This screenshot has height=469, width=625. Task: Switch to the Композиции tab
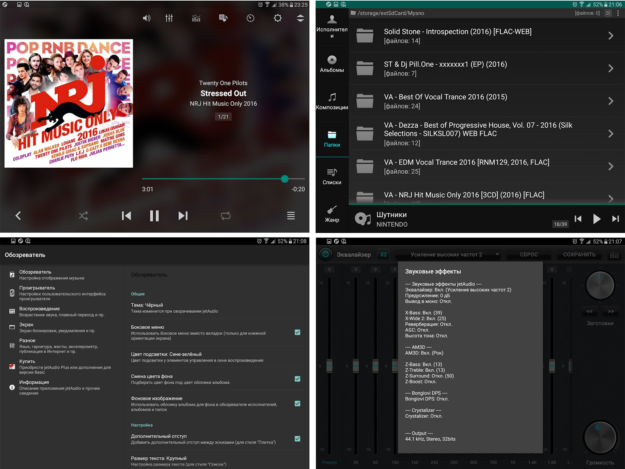(x=332, y=102)
